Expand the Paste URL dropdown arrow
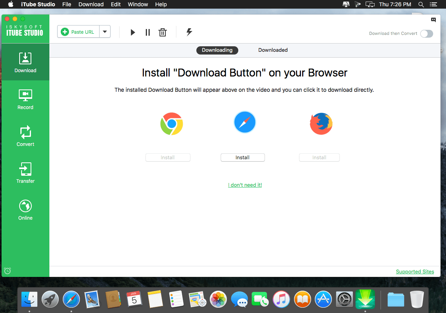The height and width of the screenshot is (313, 446). (x=105, y=32)
